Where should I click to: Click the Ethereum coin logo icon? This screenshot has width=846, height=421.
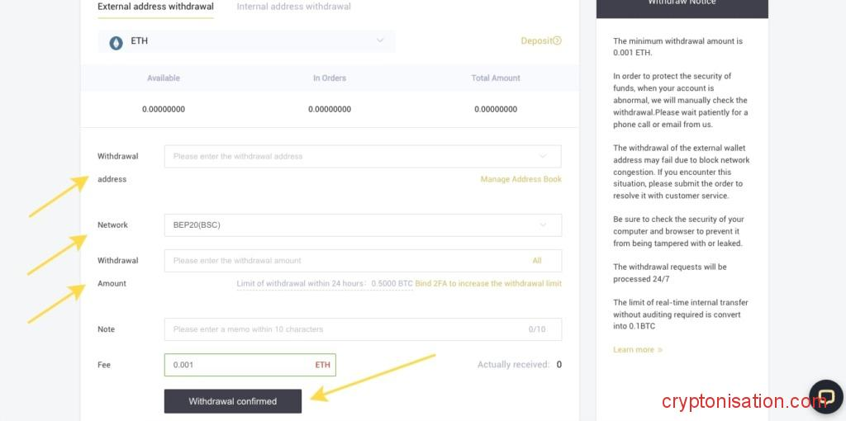point(116,42)
